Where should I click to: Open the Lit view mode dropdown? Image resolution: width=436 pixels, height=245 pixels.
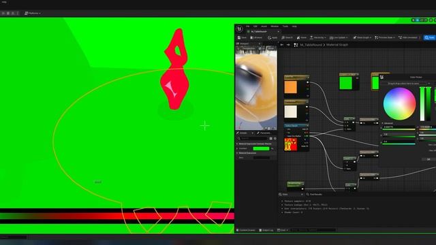(x=262, y=48)
